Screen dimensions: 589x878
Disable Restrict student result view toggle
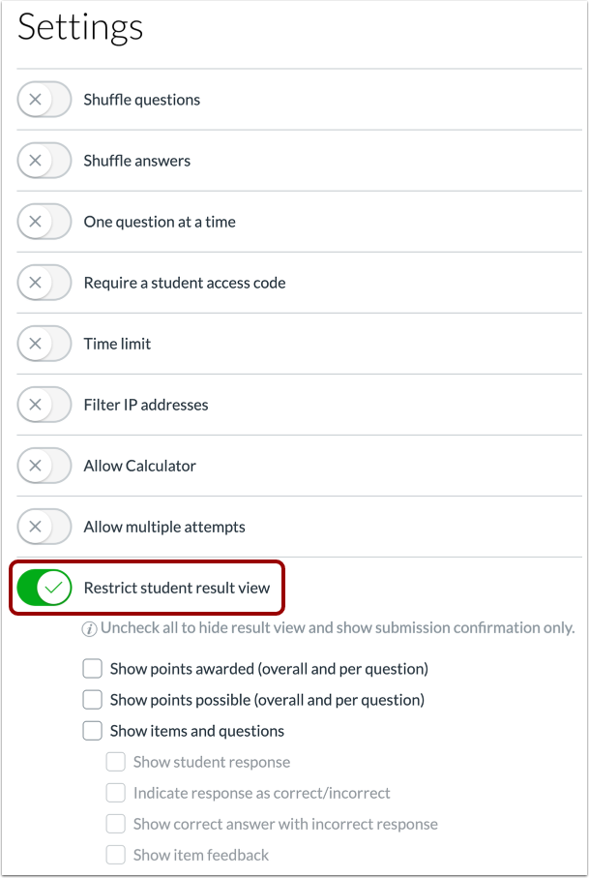coord(44,588)
